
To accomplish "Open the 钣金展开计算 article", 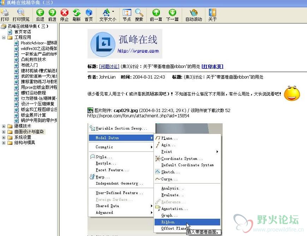I will (x=33, y=115).
